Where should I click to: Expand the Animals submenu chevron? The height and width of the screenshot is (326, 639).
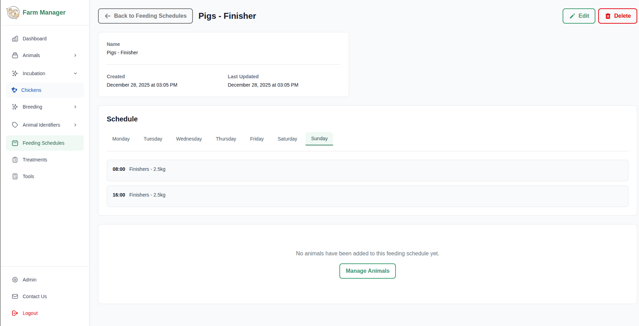75,55
